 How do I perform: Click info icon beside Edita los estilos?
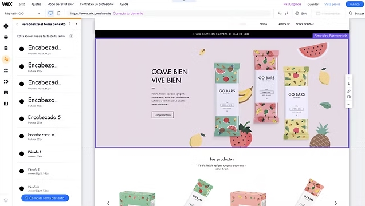(x=71, y=36)
